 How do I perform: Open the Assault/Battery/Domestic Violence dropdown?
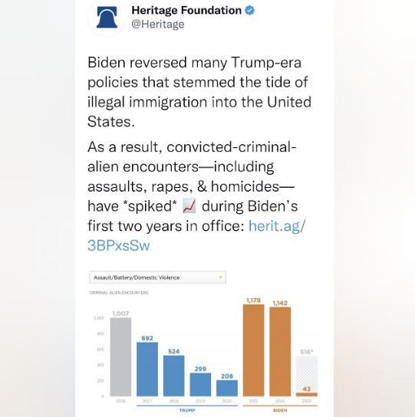(x=157, y=277)
